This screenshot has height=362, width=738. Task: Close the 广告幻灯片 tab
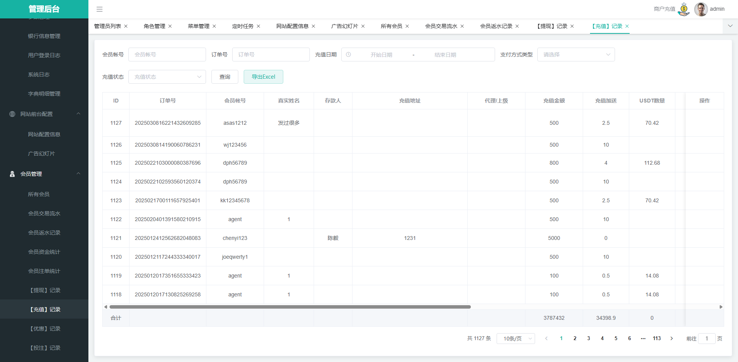click(x=363, y=26)
